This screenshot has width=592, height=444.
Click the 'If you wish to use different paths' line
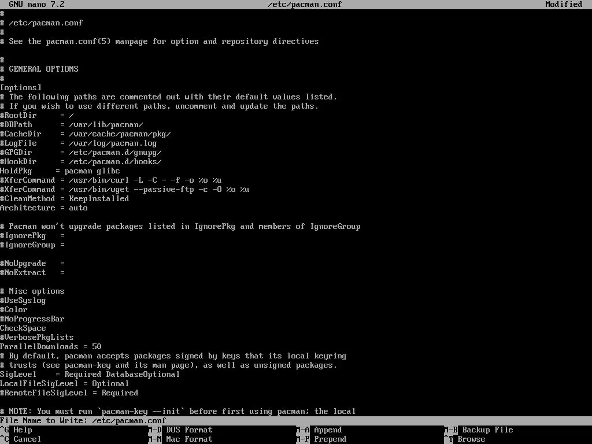(x=160, y=106)
